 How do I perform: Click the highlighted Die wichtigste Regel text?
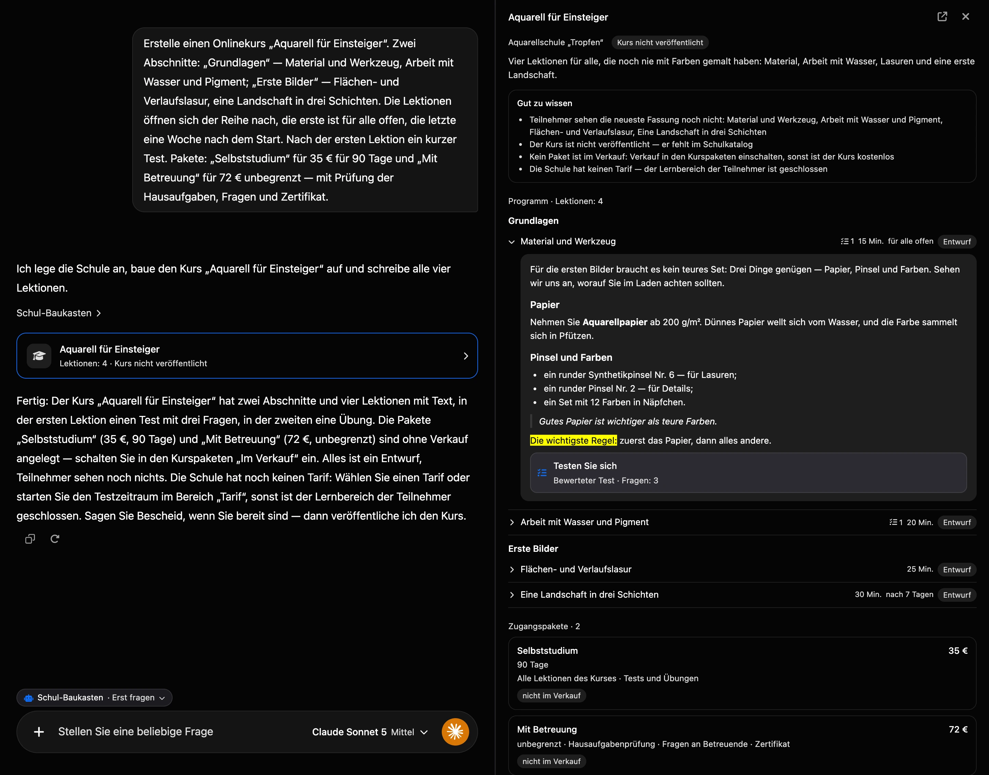click(x=573, y=441)
